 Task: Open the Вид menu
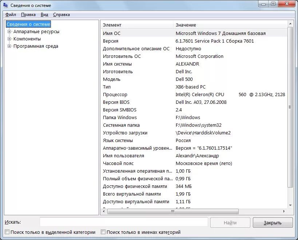[x=44, y=15]
